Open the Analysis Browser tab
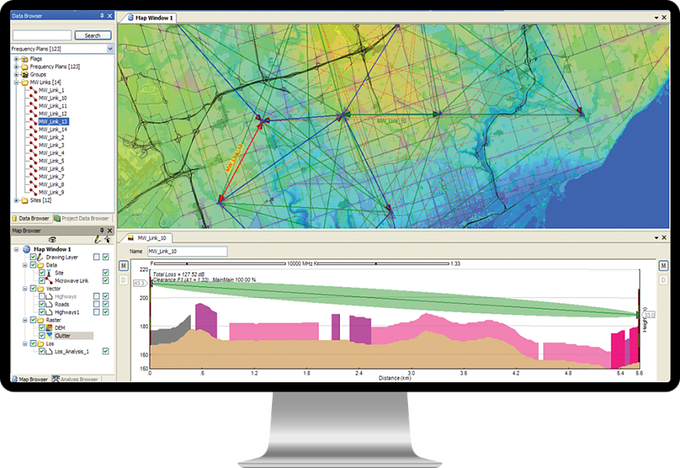The width and height of the screenshot is (680, 468). 75,379
